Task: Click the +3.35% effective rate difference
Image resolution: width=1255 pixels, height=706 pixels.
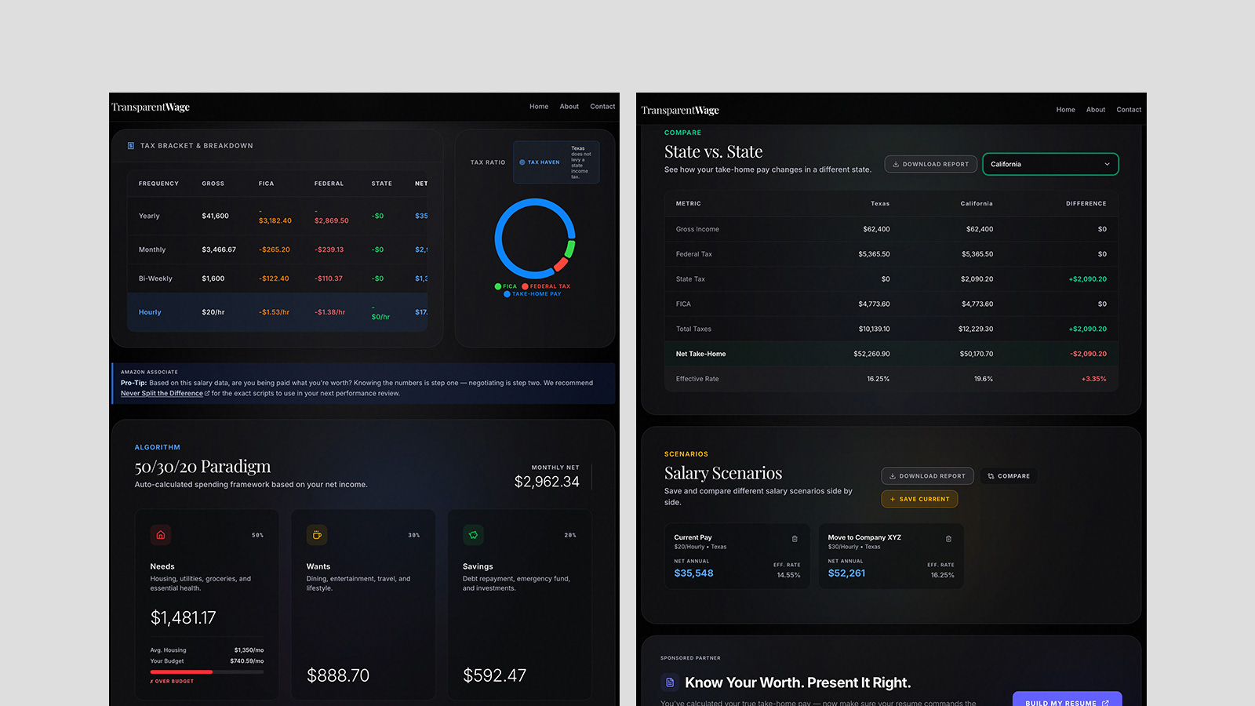Action: (x=1093, y=379)
